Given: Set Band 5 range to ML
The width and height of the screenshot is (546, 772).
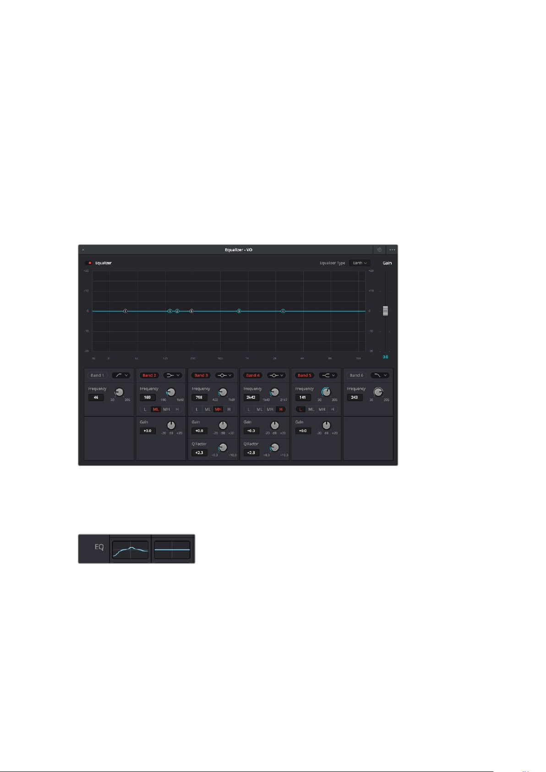Looking at the screenshot, I should [x=311, y=409].
